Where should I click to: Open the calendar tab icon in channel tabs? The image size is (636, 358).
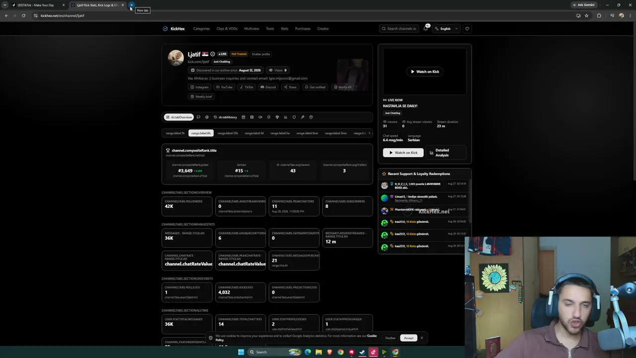243,117
